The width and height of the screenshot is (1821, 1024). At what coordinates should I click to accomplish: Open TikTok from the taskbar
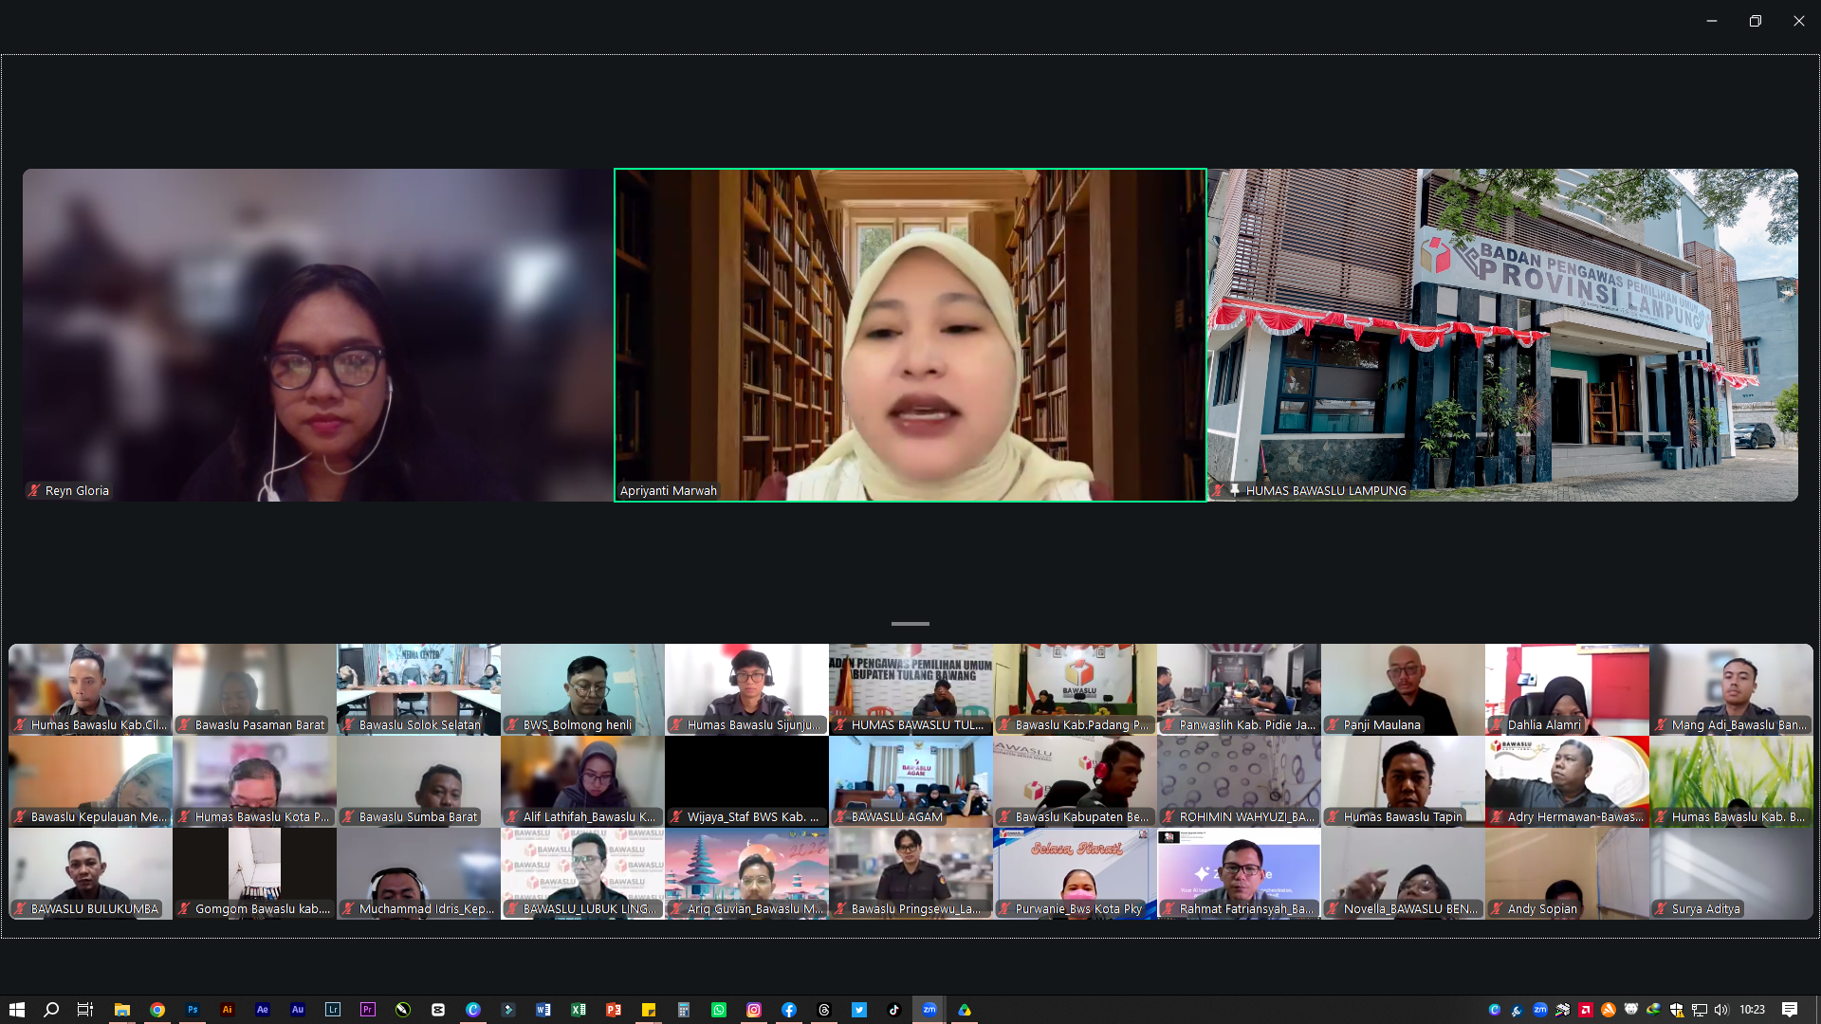[893, 1010]
